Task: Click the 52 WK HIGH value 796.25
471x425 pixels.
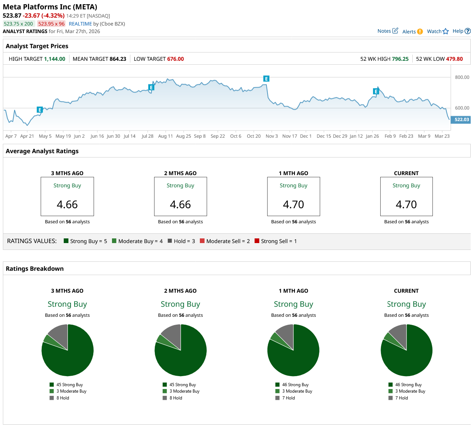Action: click(400, 59)
